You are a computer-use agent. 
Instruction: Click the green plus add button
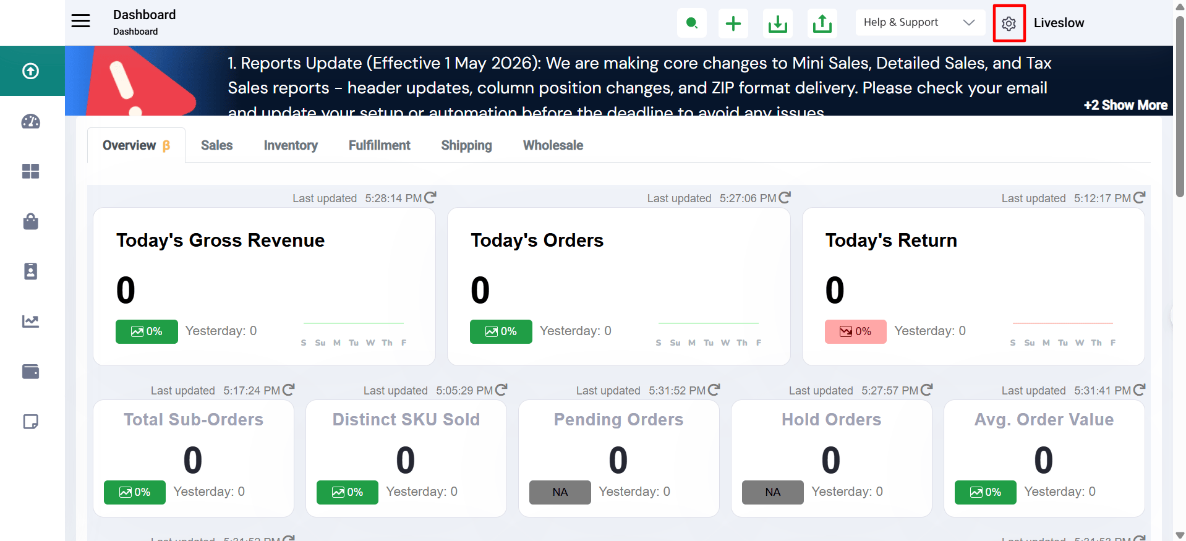(x=733, y=23)
